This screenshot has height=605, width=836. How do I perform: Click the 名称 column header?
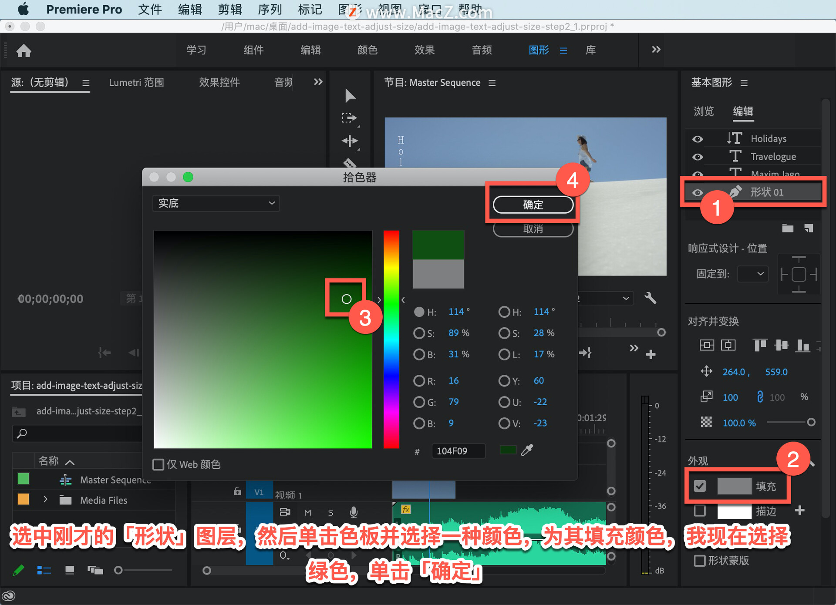point(48,461)
